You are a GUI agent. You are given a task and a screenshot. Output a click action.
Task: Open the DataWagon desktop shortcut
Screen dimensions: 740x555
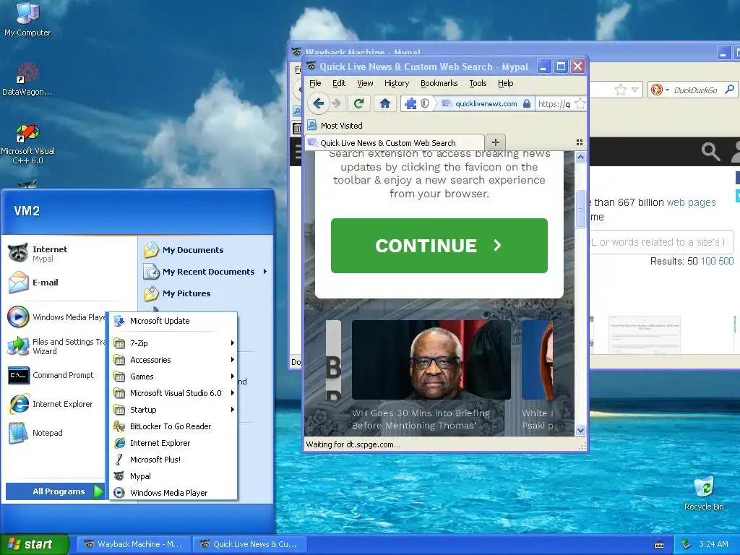tap(27, 79)
